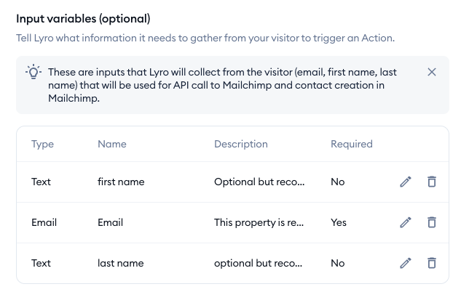Edit the last name variable
The width and height of the screenshot is (461, 292).
tap(406, 263)
